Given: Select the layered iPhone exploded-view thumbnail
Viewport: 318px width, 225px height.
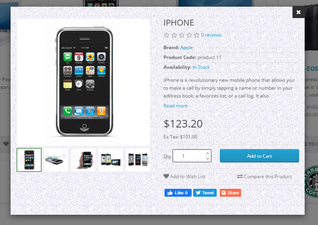Looking at the screenshot, I should point(56,160).
